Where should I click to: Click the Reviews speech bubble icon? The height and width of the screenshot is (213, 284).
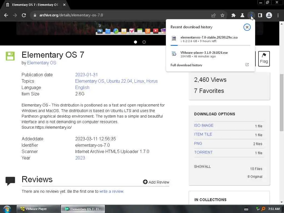pyautogui.click(x=10, y=181)
